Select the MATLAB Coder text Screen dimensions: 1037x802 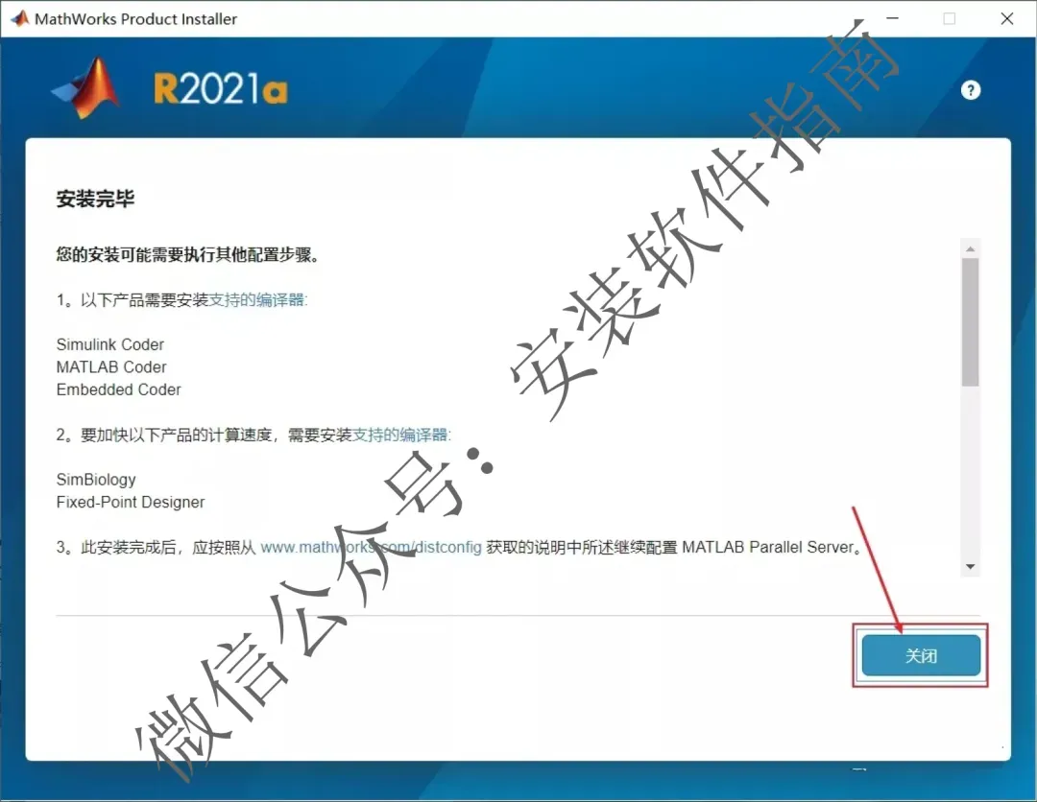tap(111, 367)
